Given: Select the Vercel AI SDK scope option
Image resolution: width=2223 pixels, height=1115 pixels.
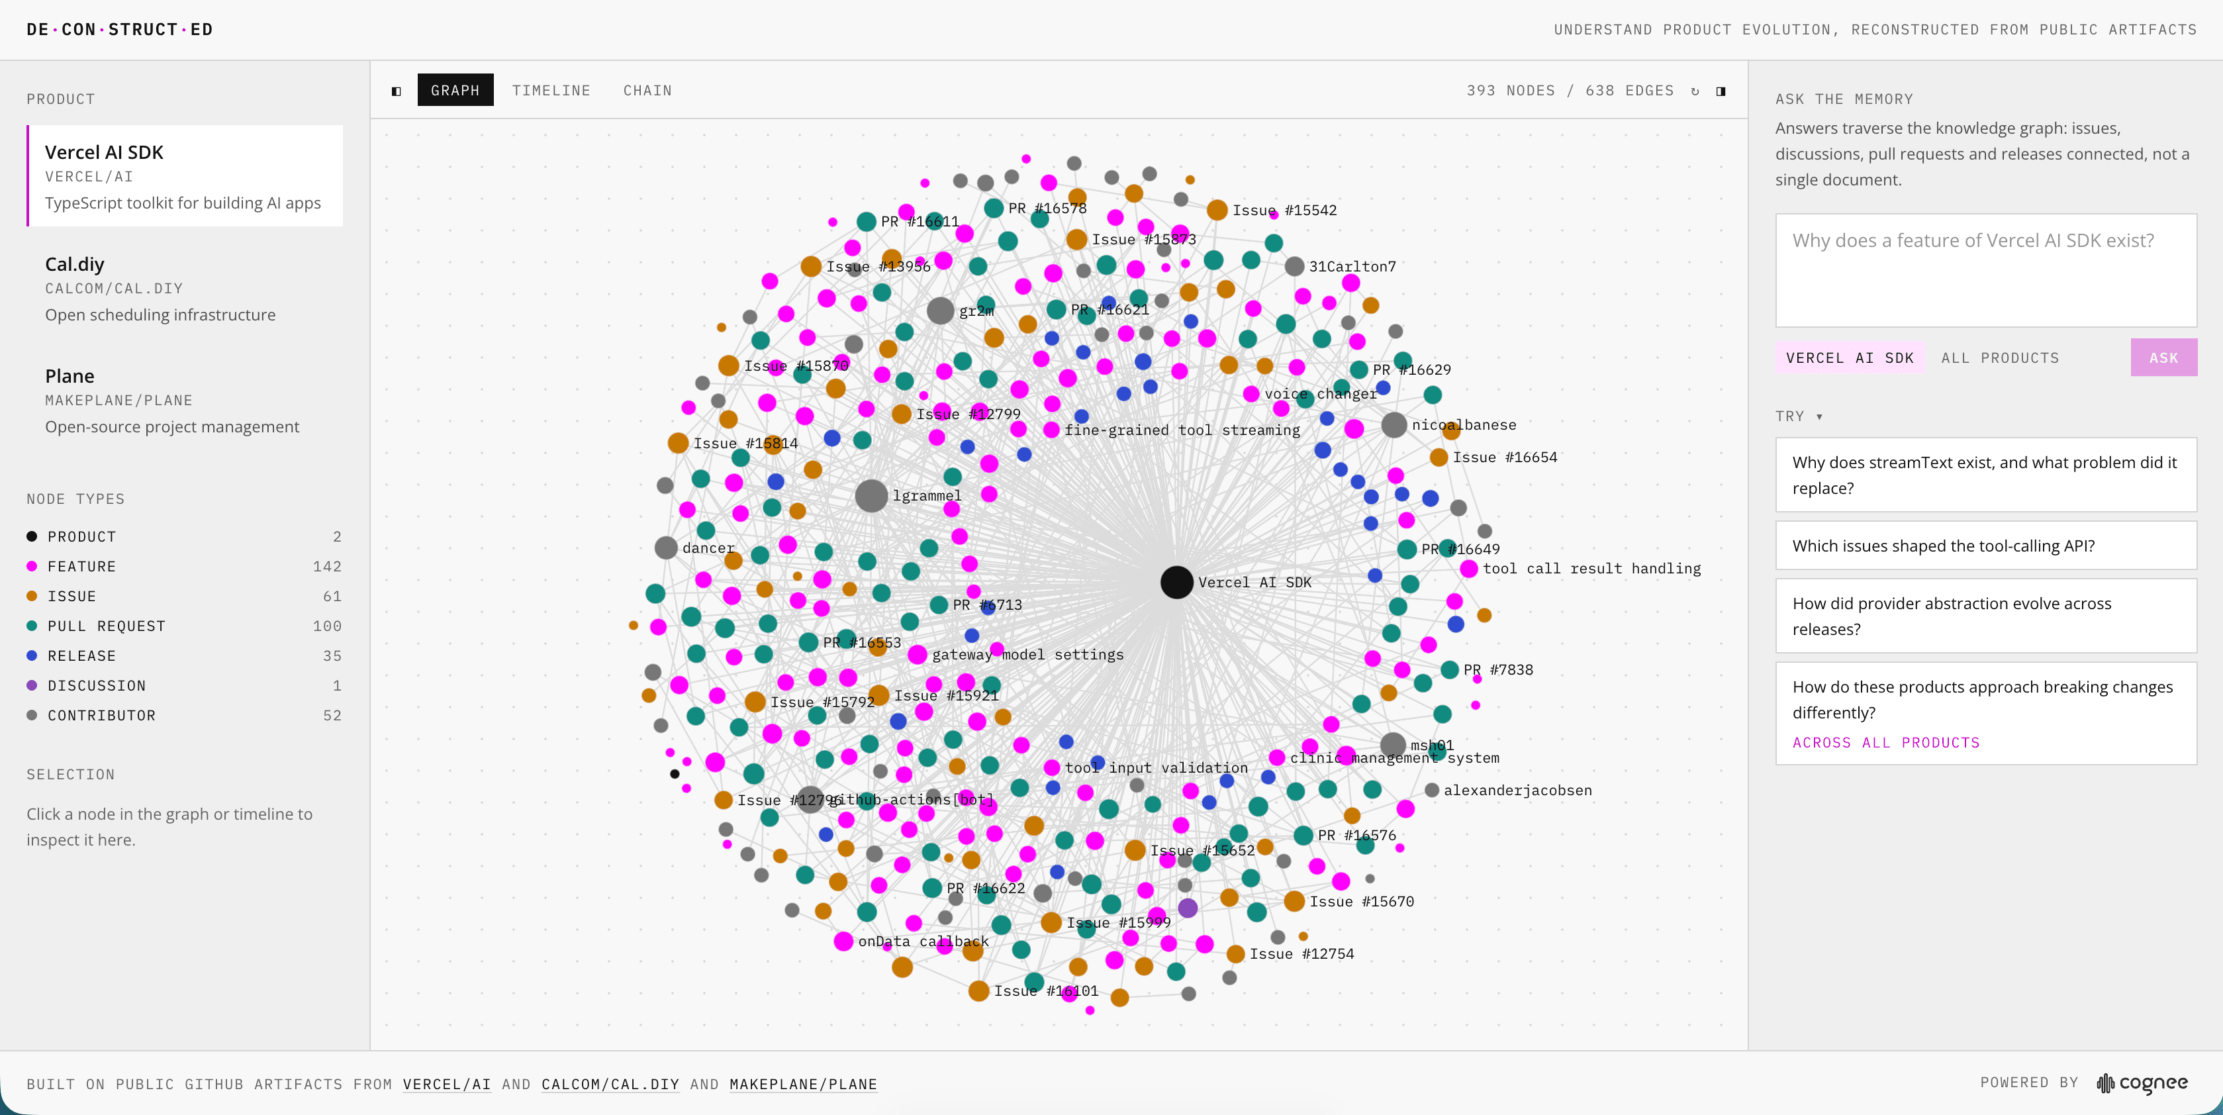Looking at the screenshot, I should click(1850, 358).
